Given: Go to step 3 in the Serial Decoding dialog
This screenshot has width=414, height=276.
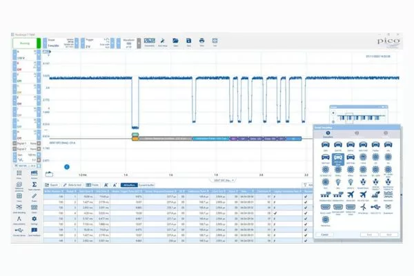Looking at the screenshot, I should pos(386,133).
